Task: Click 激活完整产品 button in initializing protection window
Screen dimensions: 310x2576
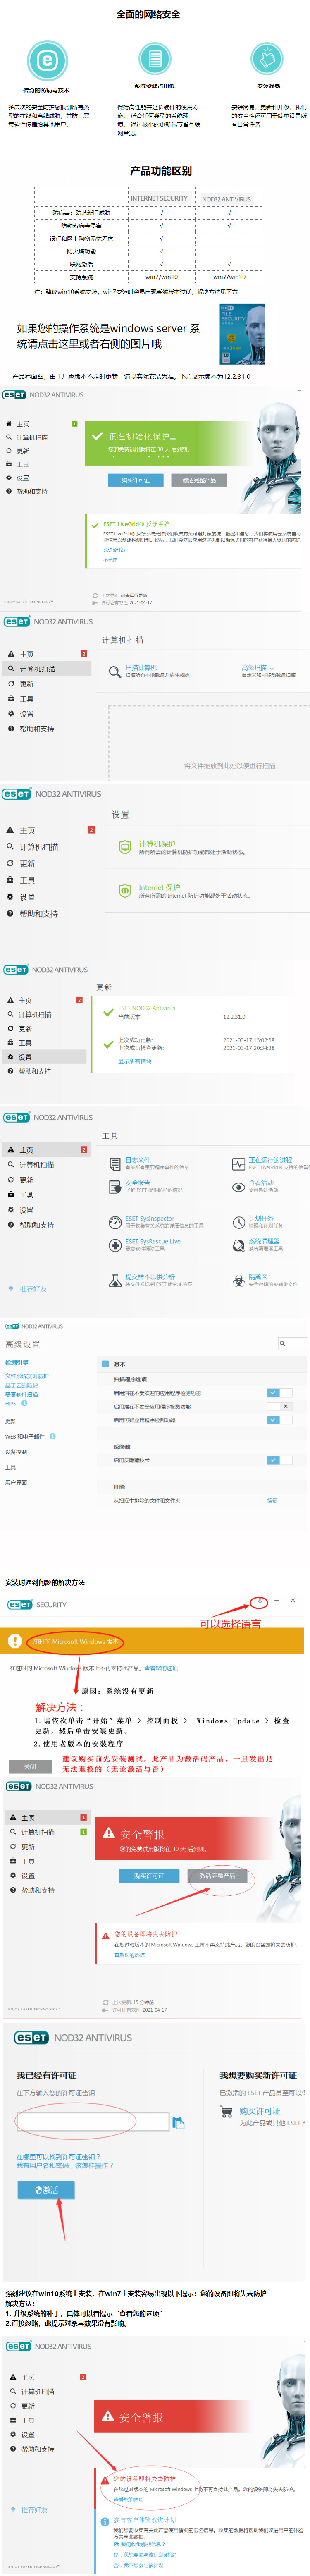Action: point(199,480)
